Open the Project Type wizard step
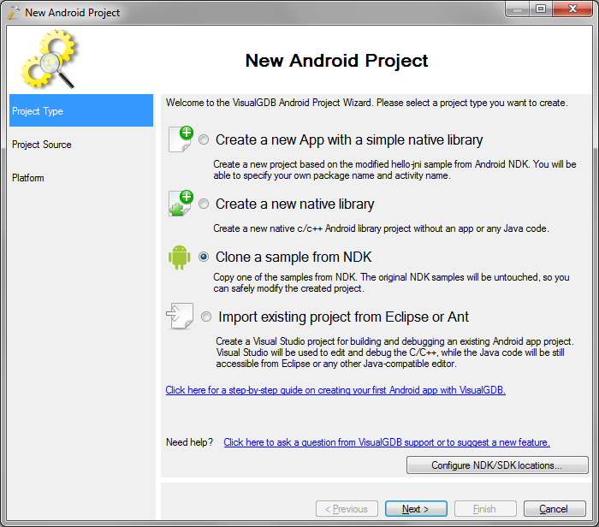599x527 pixels. [81, 110]
